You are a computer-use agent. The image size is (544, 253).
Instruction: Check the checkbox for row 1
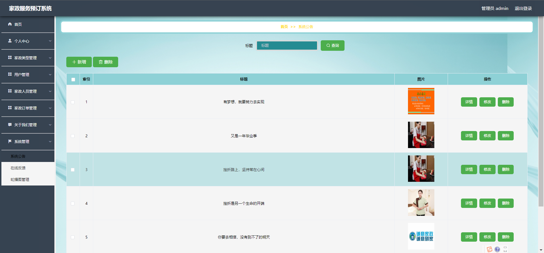tap(73, 102)
